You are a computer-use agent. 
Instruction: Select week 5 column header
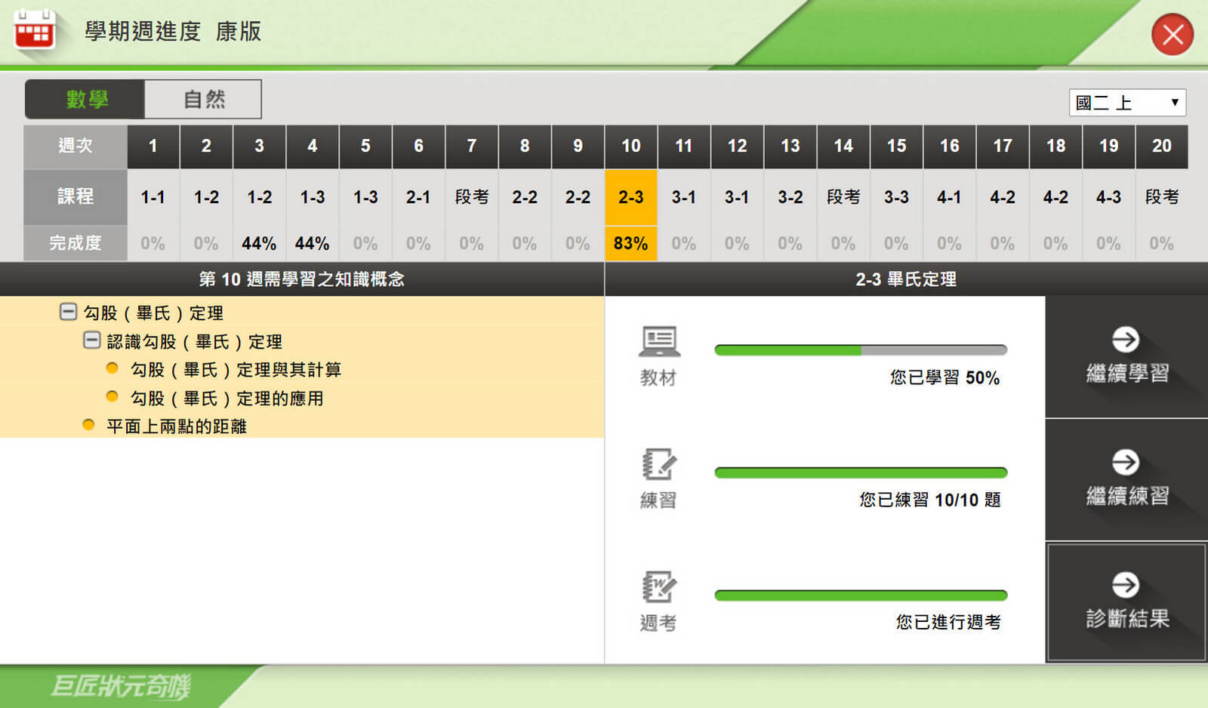365,146
